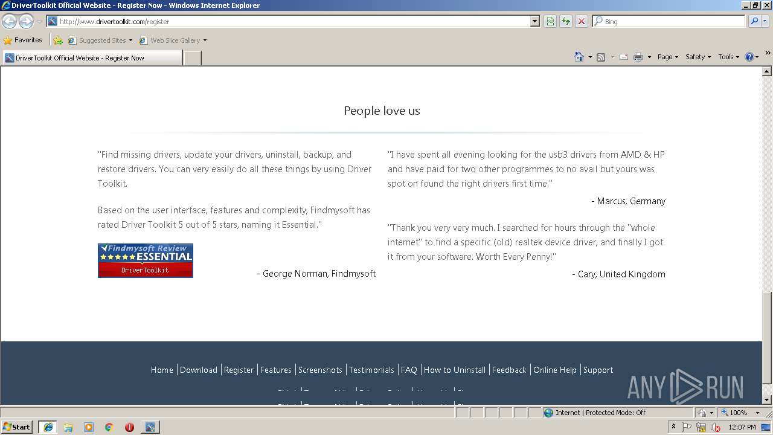Click the search magnifier button
The image size is (773, 435).
click(x=754, y=21)
